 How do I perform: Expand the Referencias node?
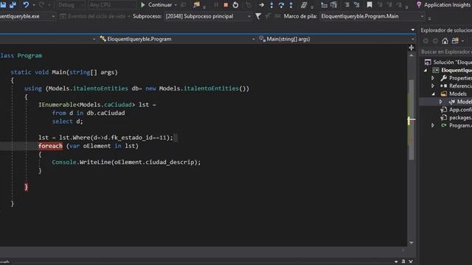pyautogui.click(x=433, y=86)
